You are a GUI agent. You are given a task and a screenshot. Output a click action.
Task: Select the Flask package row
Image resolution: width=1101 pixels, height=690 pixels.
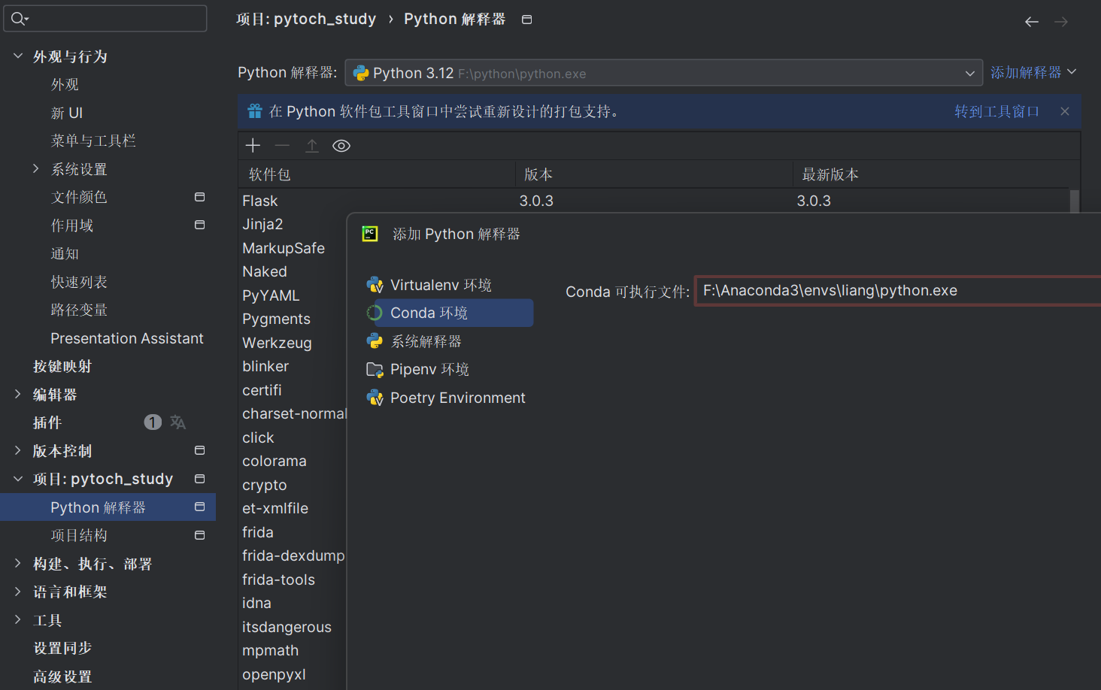tap(654, 201)
